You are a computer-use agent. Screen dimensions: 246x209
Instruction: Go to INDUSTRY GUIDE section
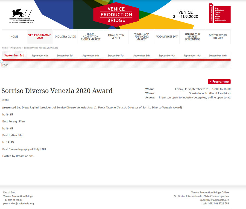pos(65,37)
